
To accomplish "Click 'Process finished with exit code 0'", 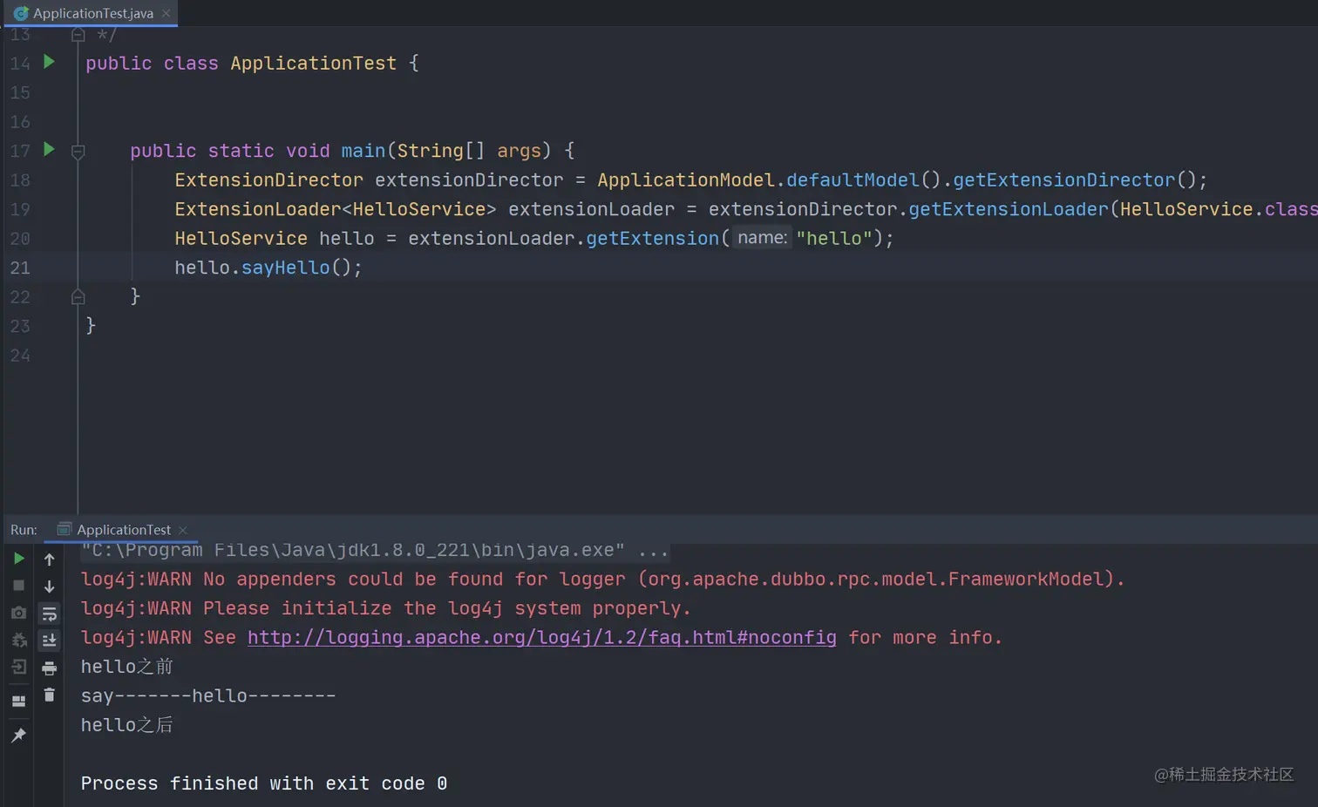I will click(264, 783).
